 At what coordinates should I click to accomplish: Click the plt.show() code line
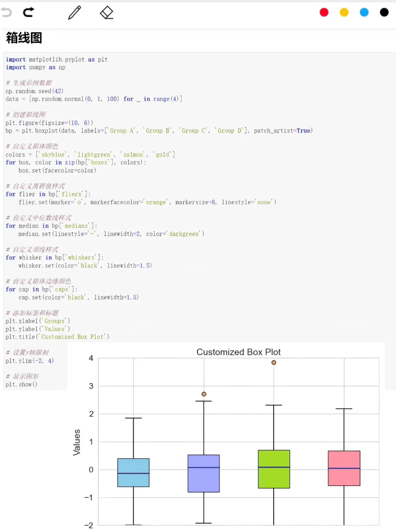point(21,384)
